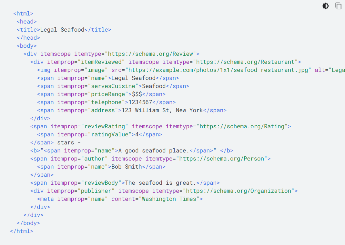Image resolution: width=345 pixels, height=245 pixels.
Task: Click the seafood-restaurant.jpg image URL
Action: tap(218, 70)
